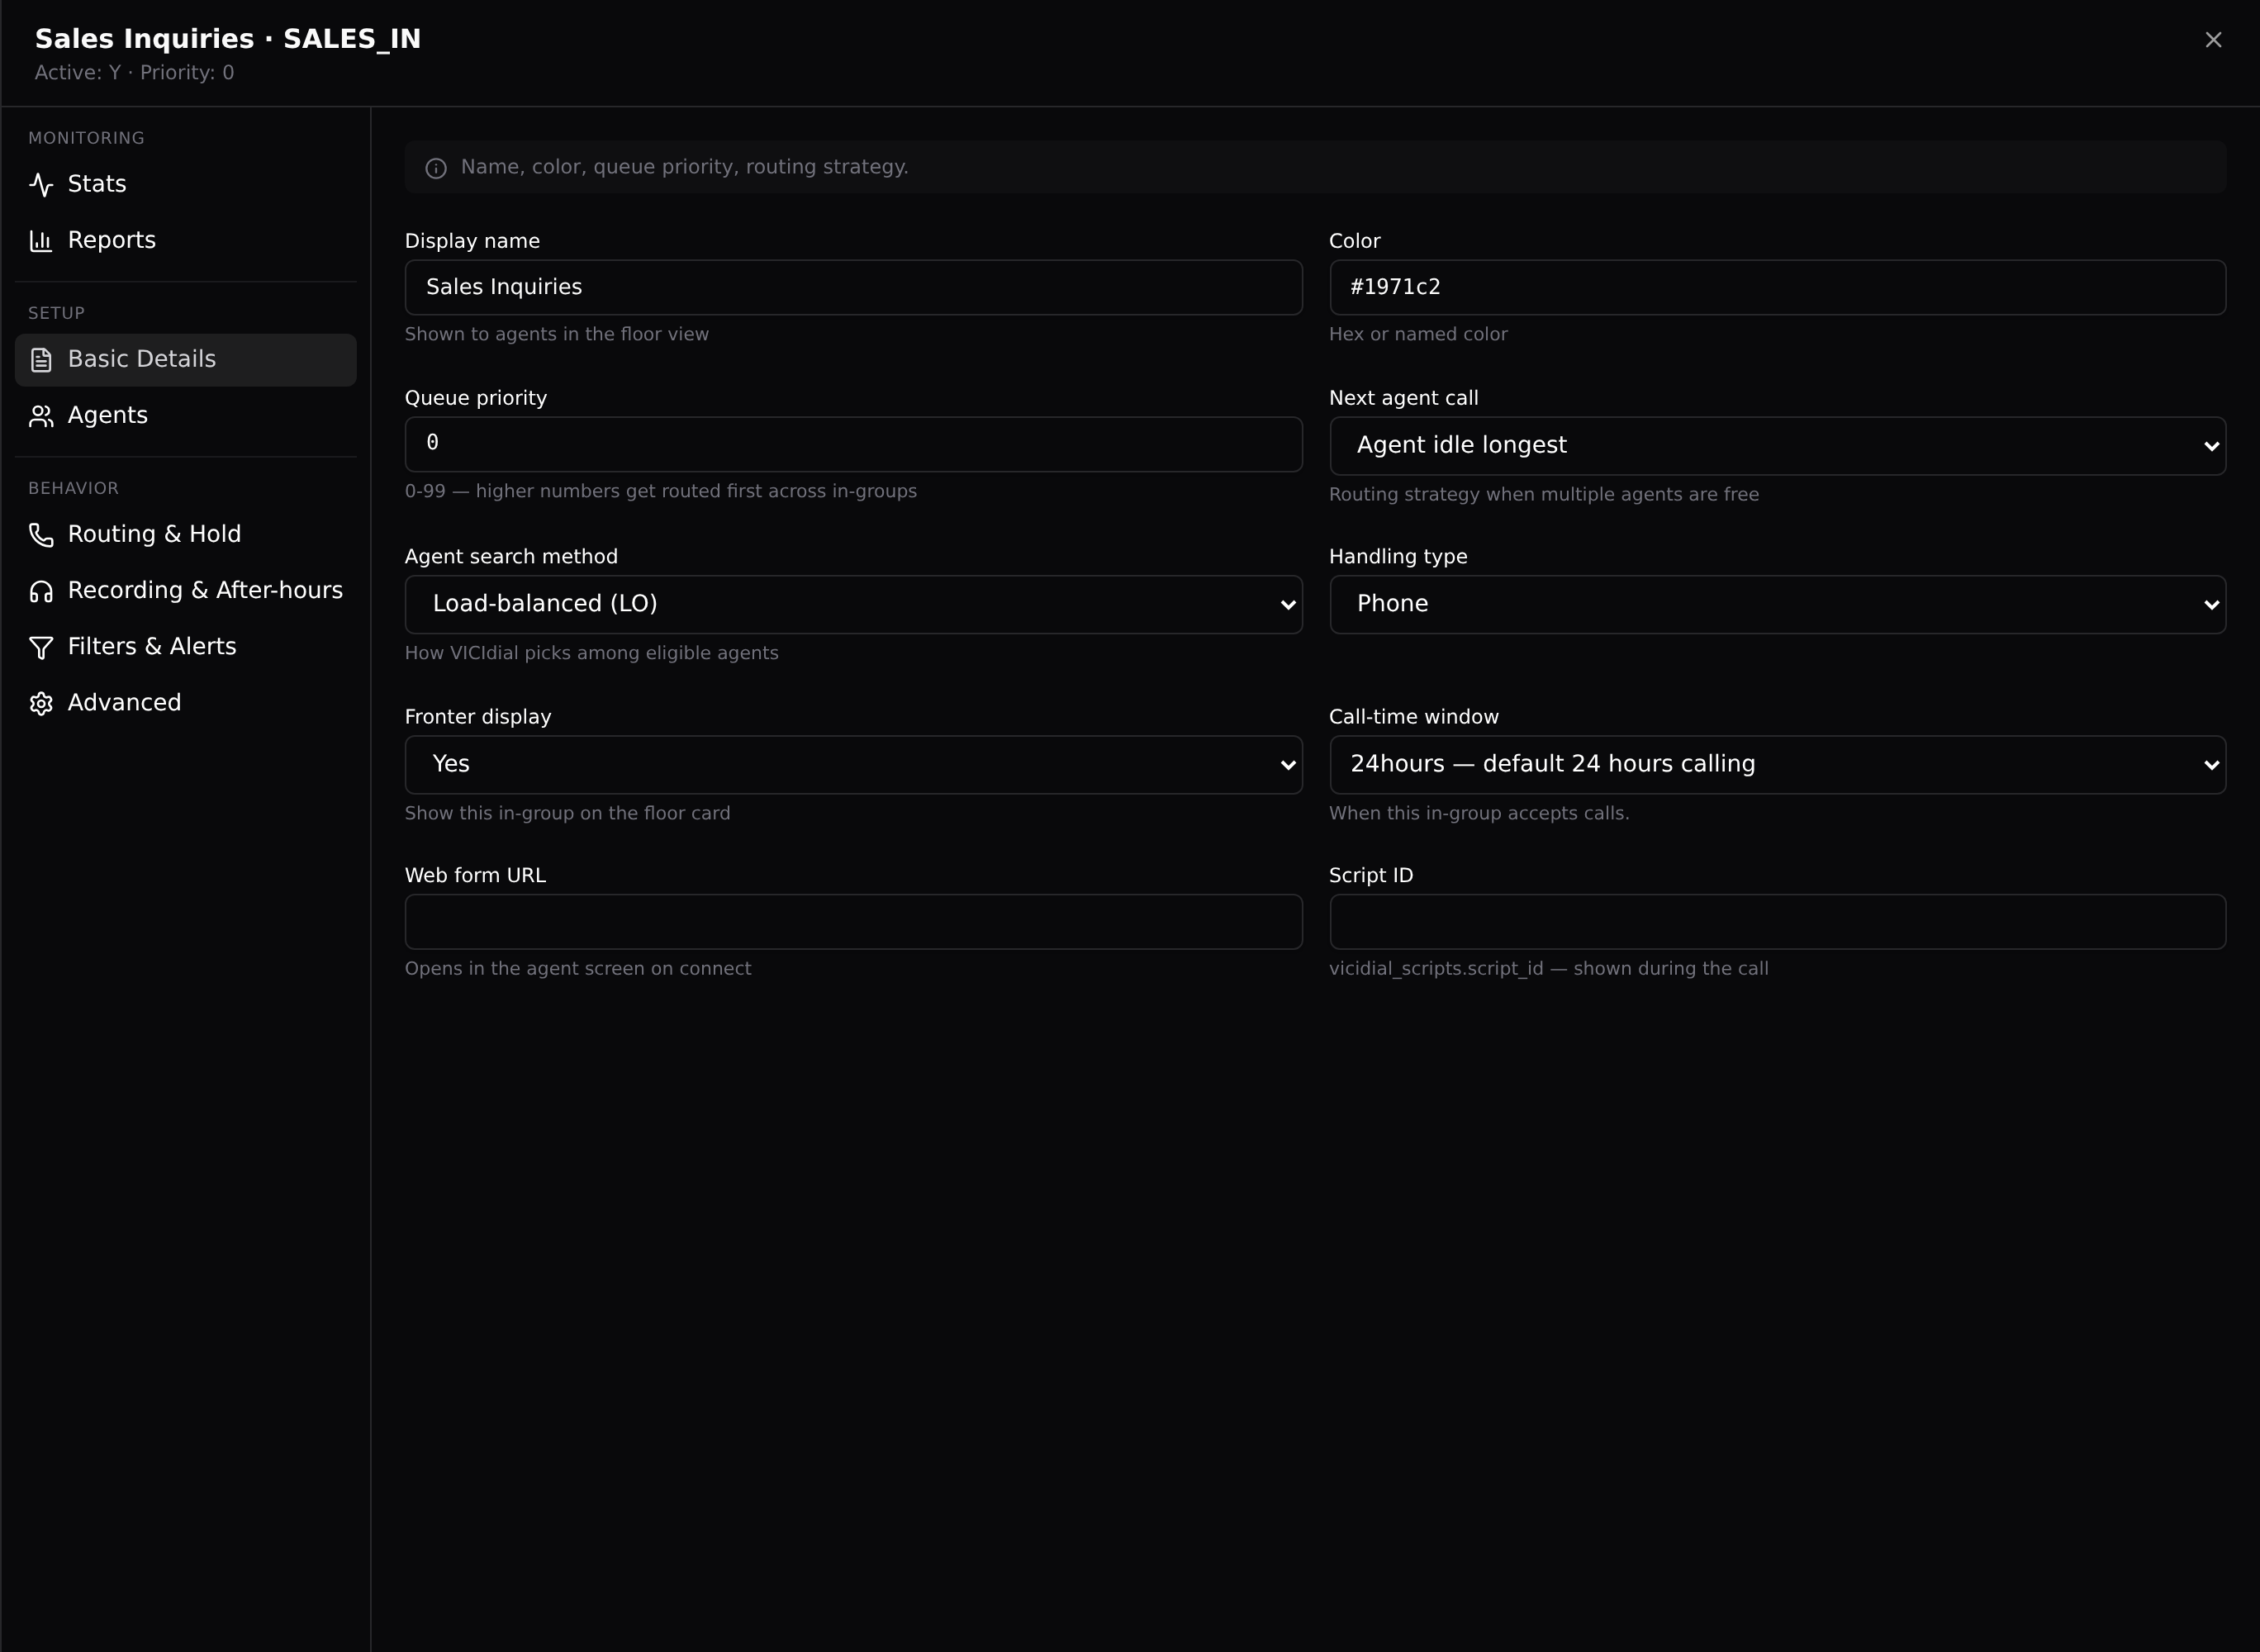Image resolution: width=2260 pixels, height=1652 pixels.
Task: Click the Color hex input field
Action: click(1777, 288)
